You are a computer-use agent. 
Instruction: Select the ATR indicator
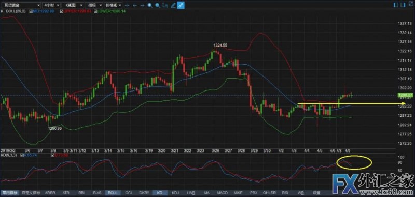(x=66, y=193)
